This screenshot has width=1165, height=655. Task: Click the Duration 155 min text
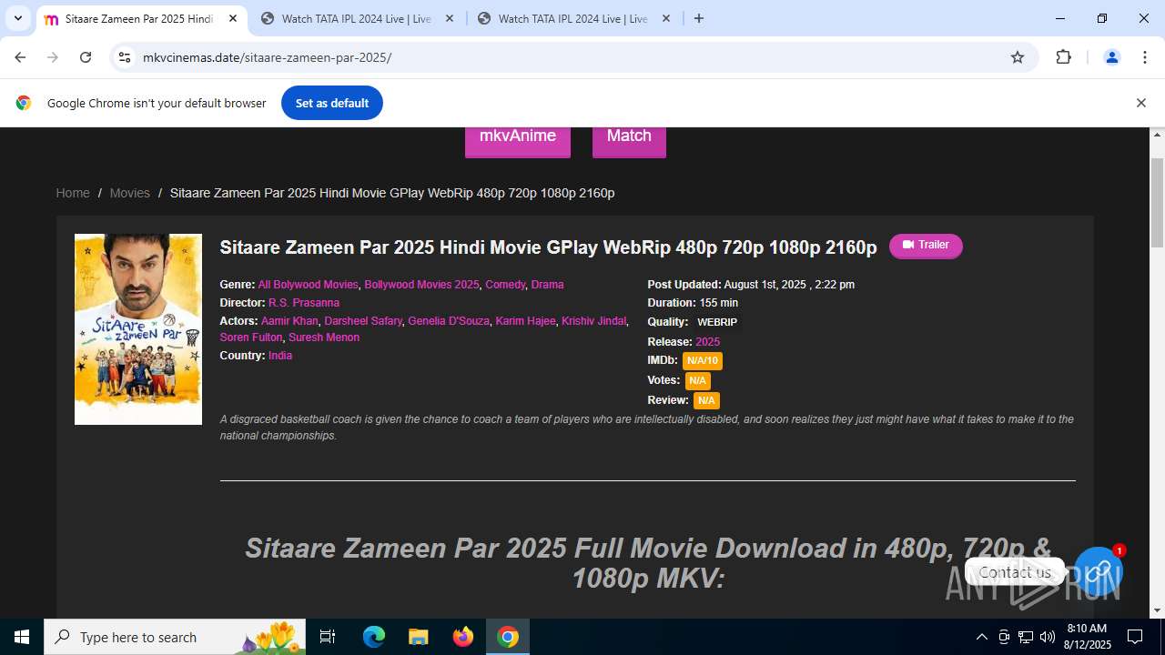(x=693, y=303)
